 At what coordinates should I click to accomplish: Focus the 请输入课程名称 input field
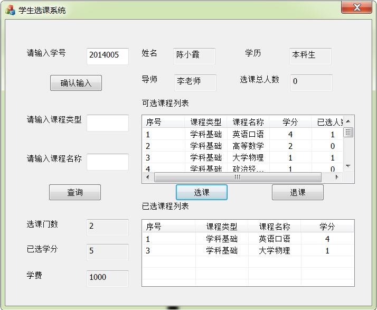coord(108,162)
